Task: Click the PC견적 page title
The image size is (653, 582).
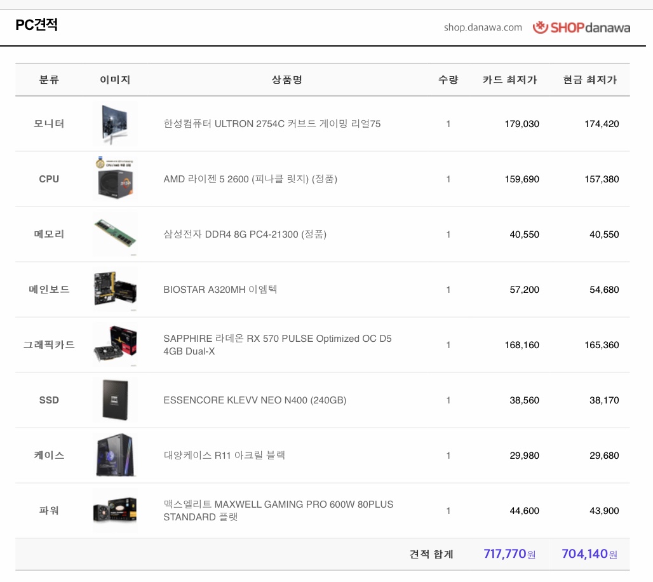Action: (37, 25)
